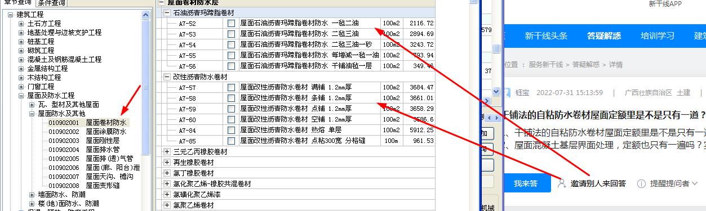This screenshot has height=211, width=706.
Task: Tick the checkbox for row A7-54
Action: (x=231, y=45)
